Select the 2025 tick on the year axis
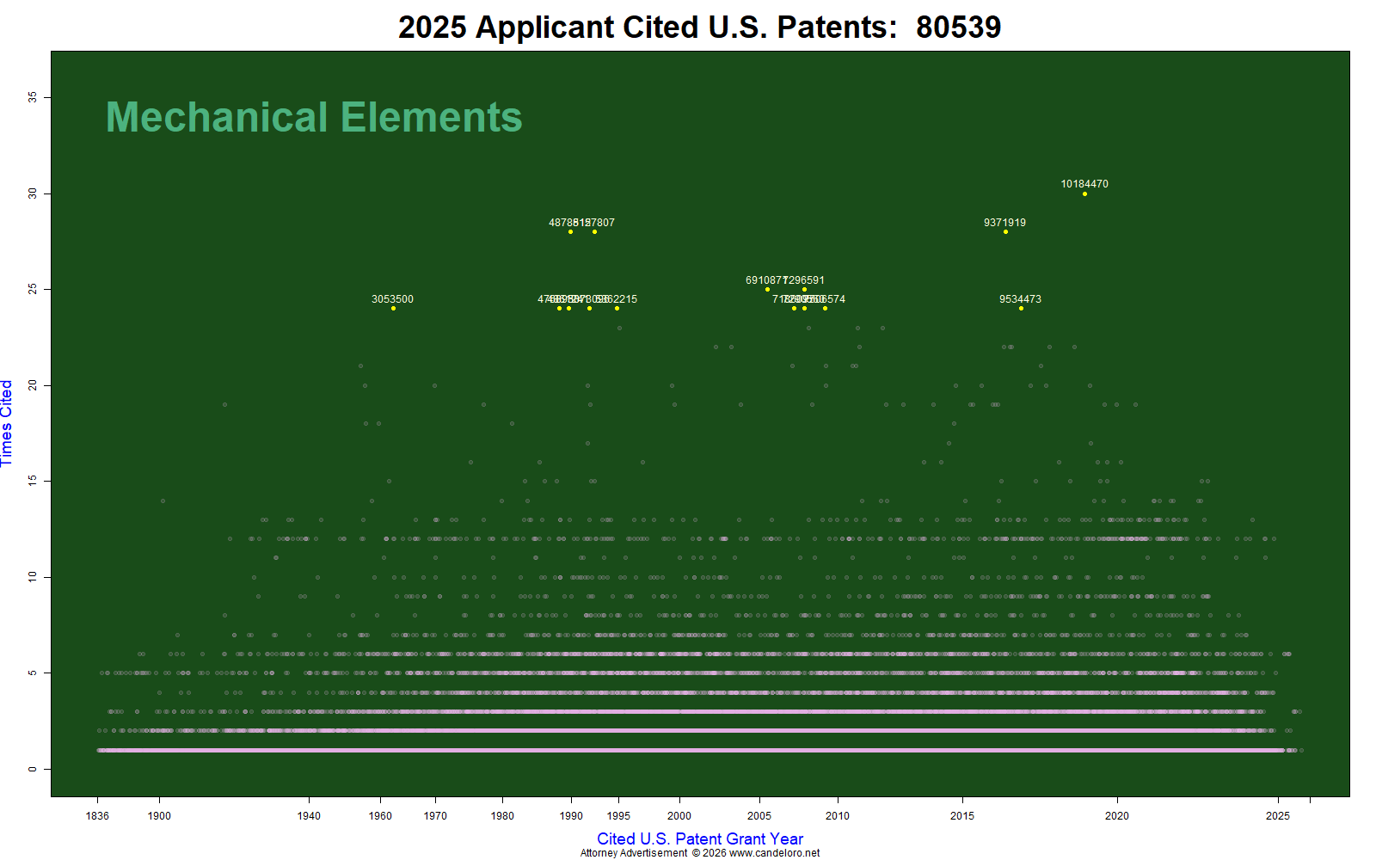This screenshot has width=1376, height=860. point(1278,816)
